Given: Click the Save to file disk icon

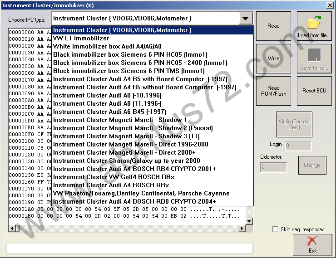Looking at the screenshot, I should coord(314,55).
